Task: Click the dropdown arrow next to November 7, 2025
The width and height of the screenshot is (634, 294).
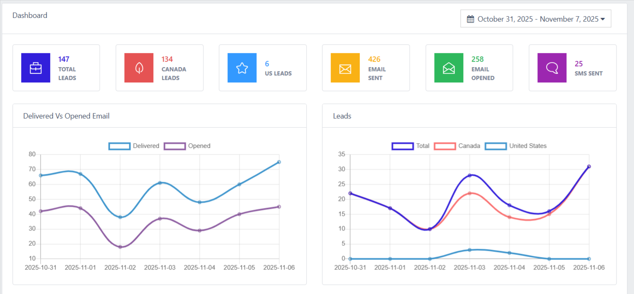Action: click(603, 19)
